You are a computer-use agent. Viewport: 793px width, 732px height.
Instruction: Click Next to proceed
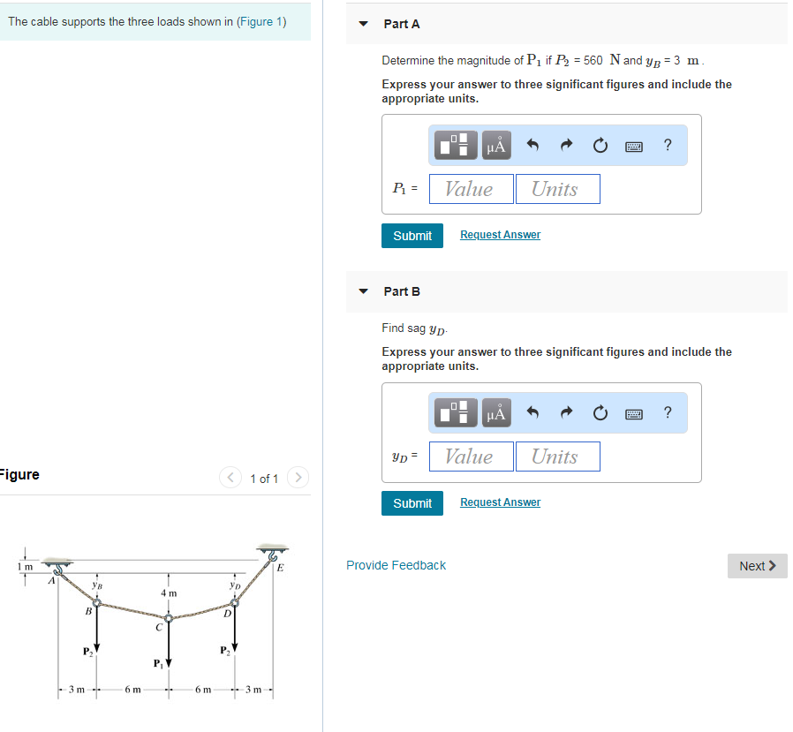756,565
